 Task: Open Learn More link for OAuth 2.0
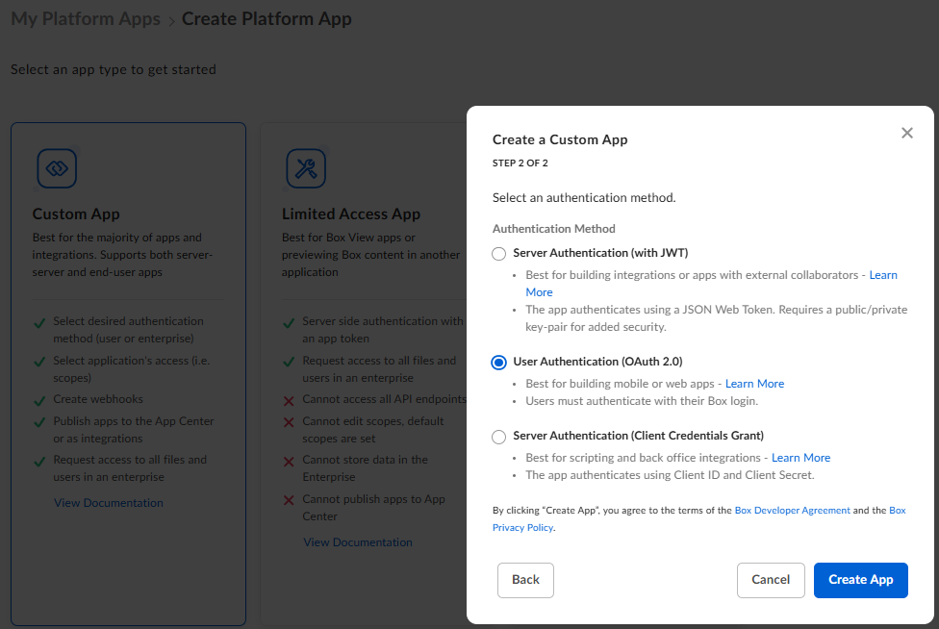point(754,384)
